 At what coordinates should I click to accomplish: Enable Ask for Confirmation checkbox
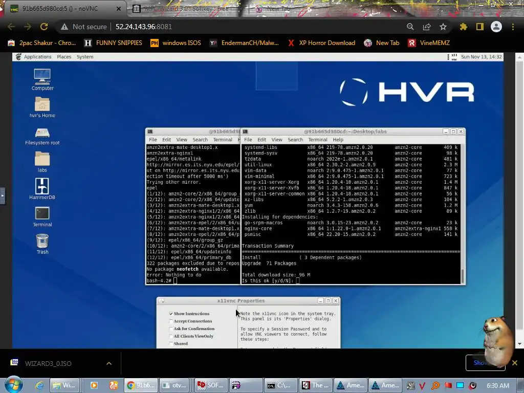click(x=171, y=329)
